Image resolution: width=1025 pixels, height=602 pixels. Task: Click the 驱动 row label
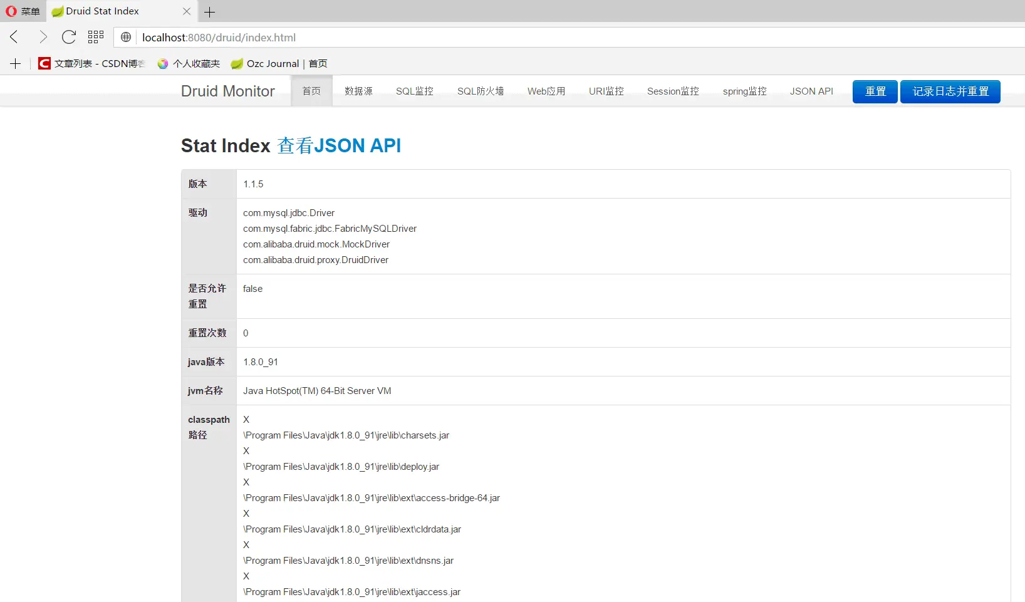[x=197, y=213]
